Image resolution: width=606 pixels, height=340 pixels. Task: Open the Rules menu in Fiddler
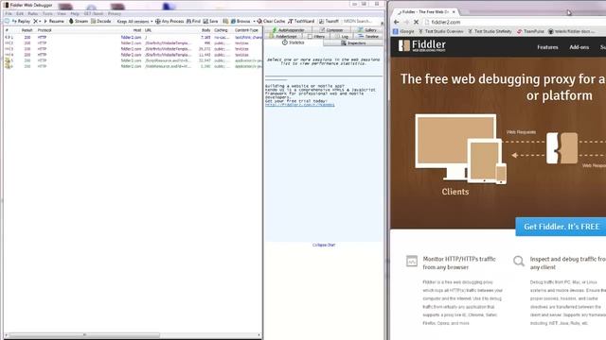point(33,13)
